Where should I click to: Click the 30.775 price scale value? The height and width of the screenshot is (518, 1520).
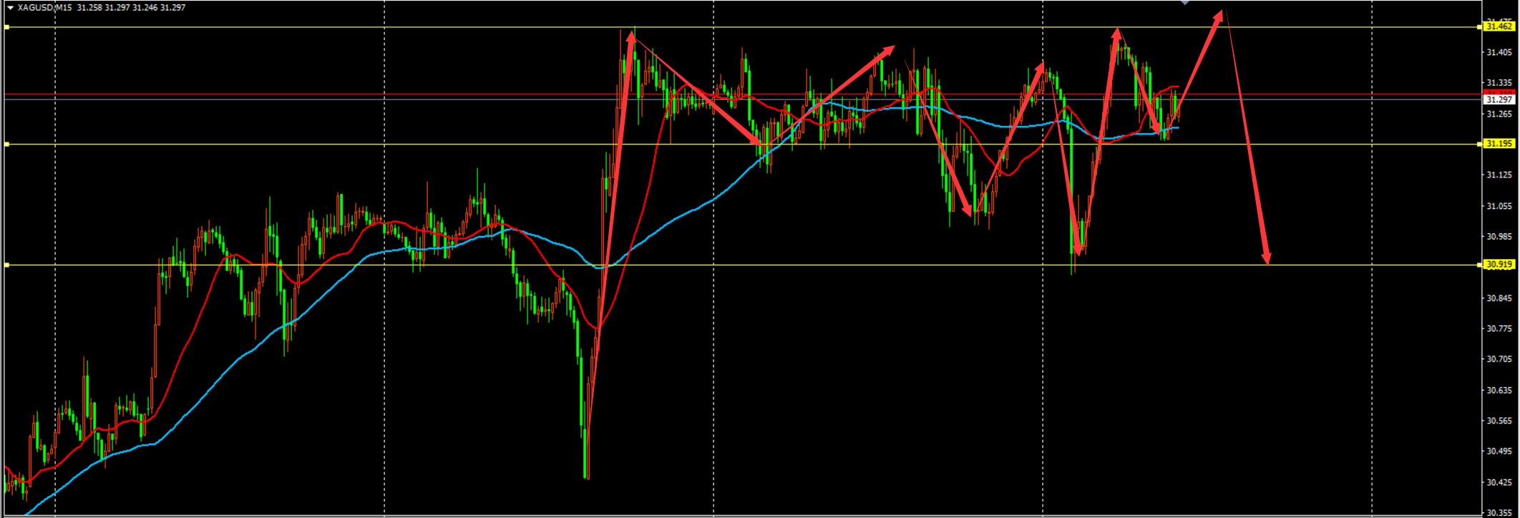click(1499, 328)
